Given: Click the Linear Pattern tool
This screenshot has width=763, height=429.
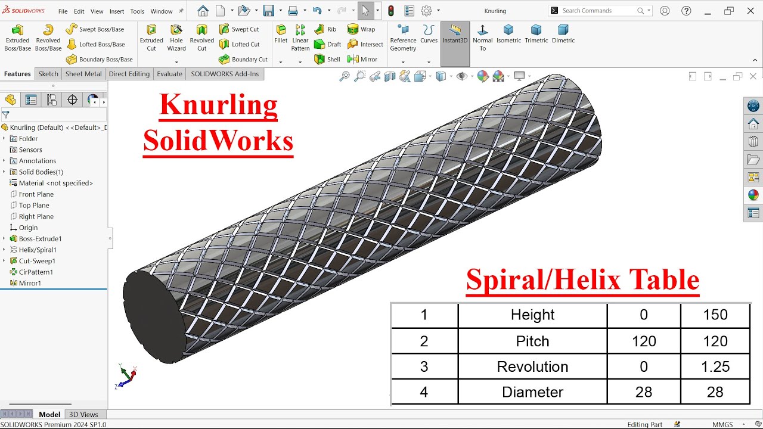Looking at the screenshot, I should [300, 38].
